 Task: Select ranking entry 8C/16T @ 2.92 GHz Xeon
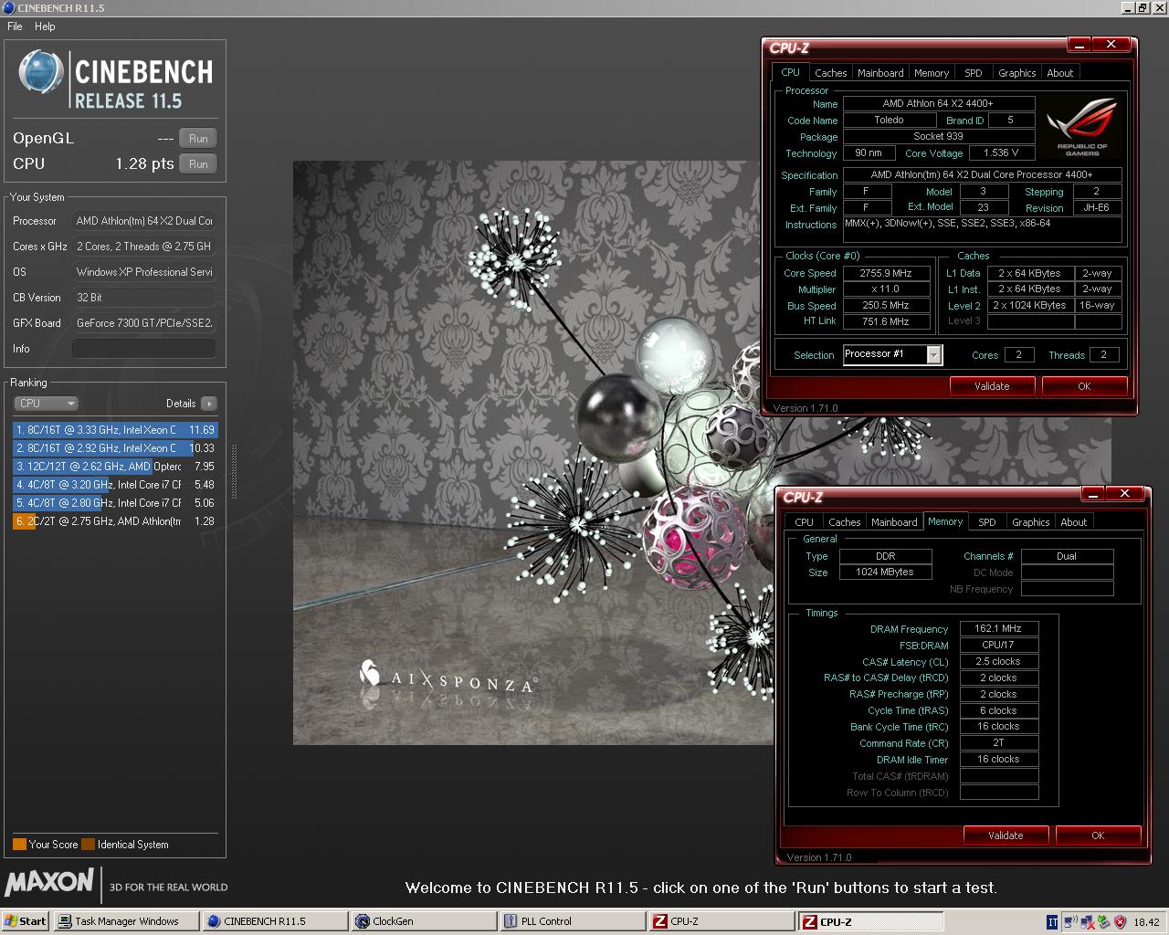pos(115,448)
